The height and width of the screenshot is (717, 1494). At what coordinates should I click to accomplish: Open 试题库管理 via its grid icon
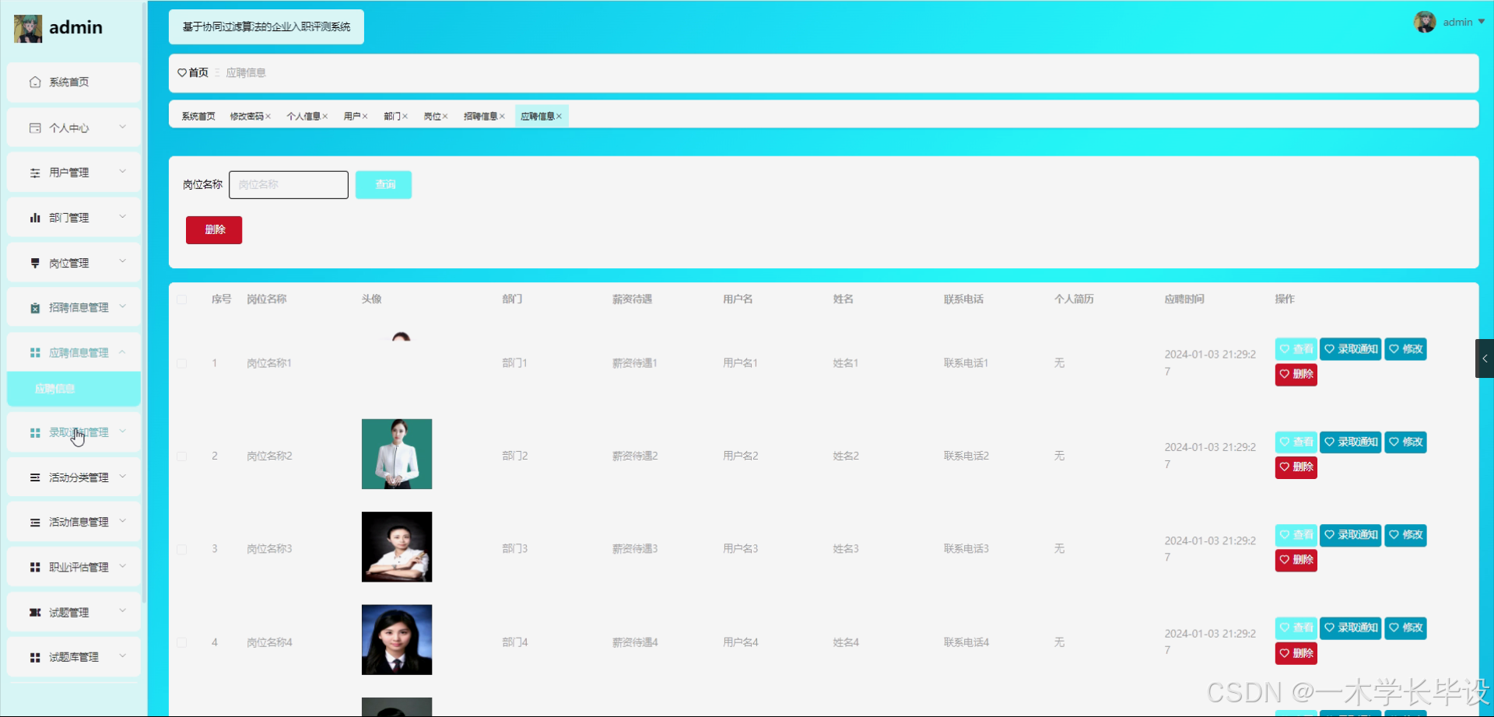pyautogui.click(x=34, y=656)
